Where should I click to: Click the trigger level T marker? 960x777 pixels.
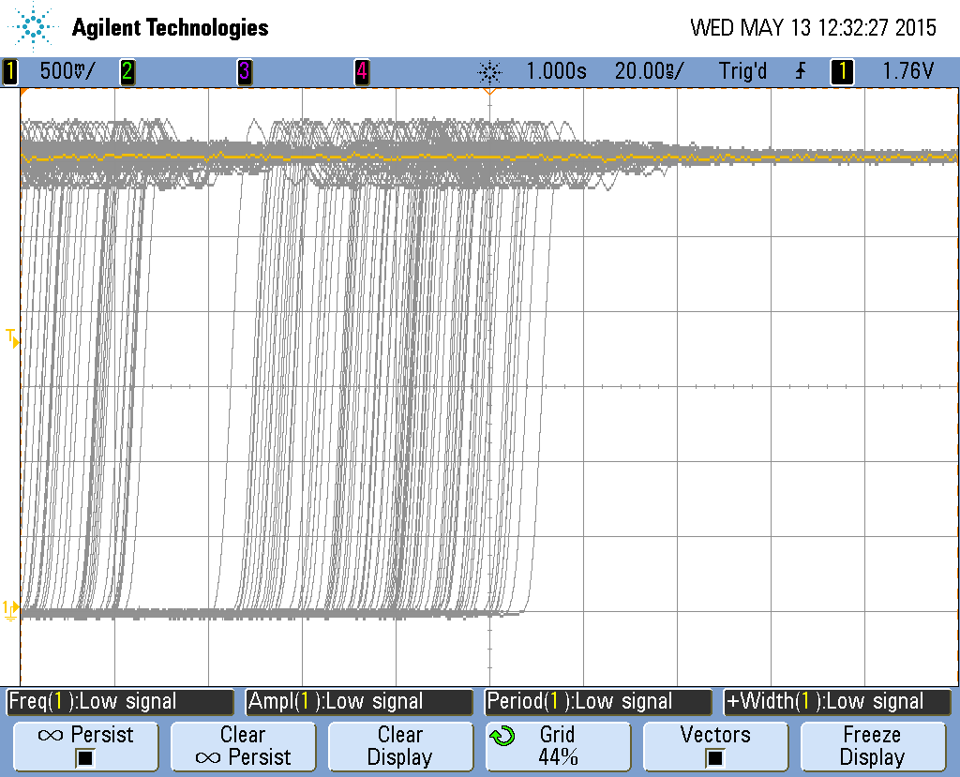click(12, 338)
